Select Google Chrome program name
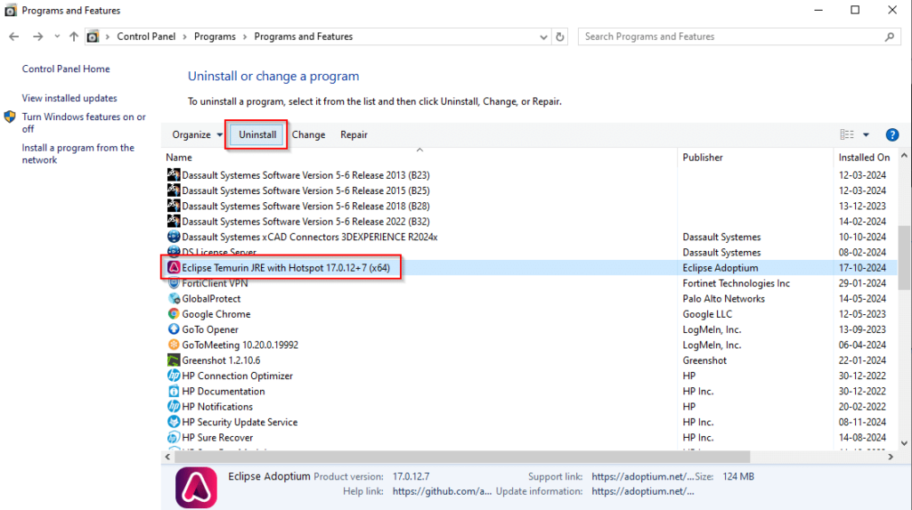Viewport: 912px width, 510px height. click(216, 314)
